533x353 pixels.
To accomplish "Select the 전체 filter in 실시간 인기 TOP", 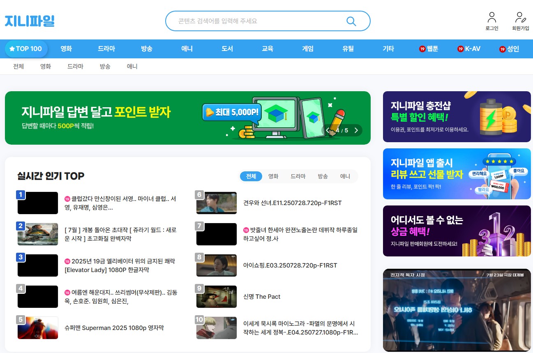I will click(x=251, y=176).
